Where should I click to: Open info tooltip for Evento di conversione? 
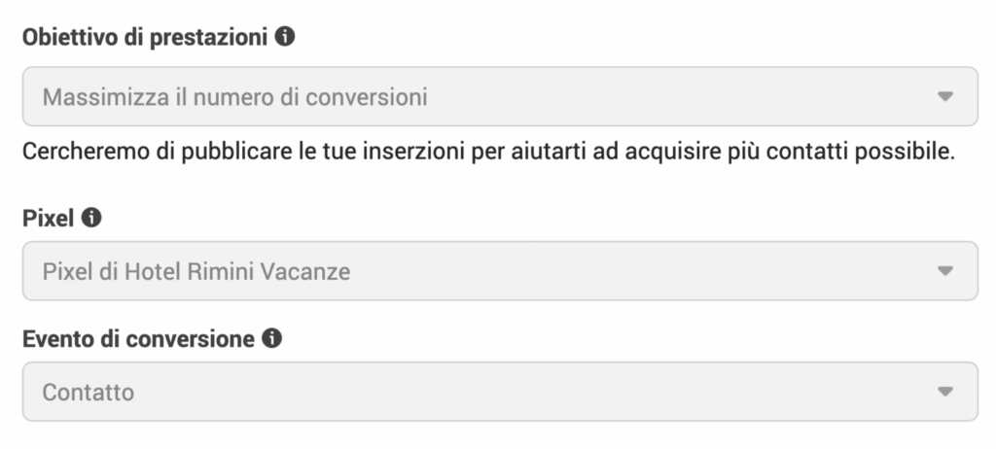pyautogui.click(x=271, y=339)
